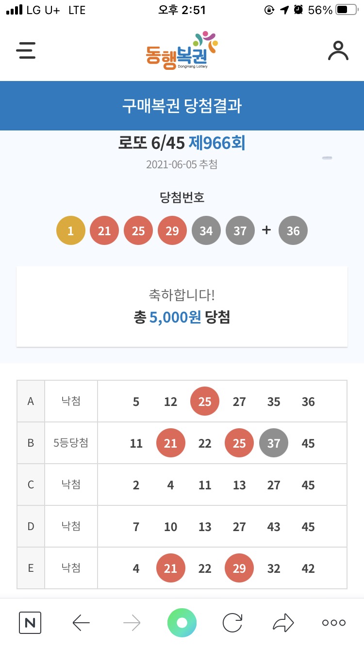Open the three-dot more options menu
Image resolution: width=364 pixels, height=647 pixels.
pyautogui.click(x=334, y=623)
